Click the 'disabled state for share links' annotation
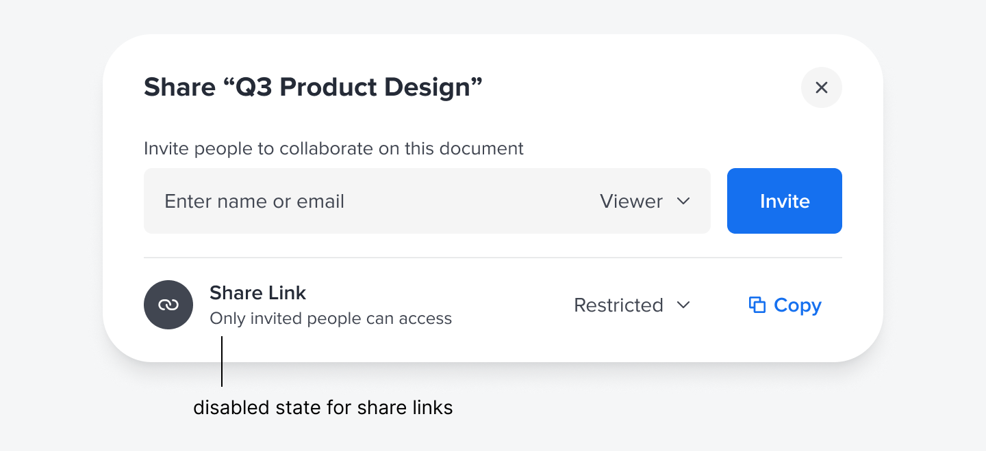This screenshot has height=451, width=986. coord(323,408)
